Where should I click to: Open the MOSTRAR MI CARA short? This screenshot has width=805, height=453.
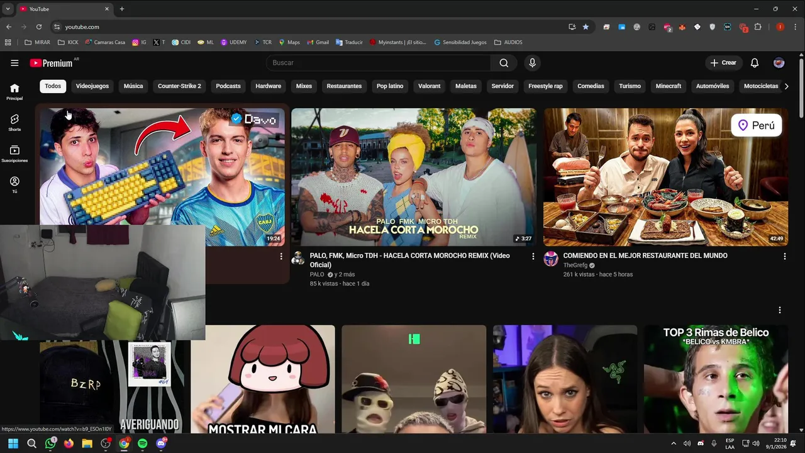tap(263, 379)
